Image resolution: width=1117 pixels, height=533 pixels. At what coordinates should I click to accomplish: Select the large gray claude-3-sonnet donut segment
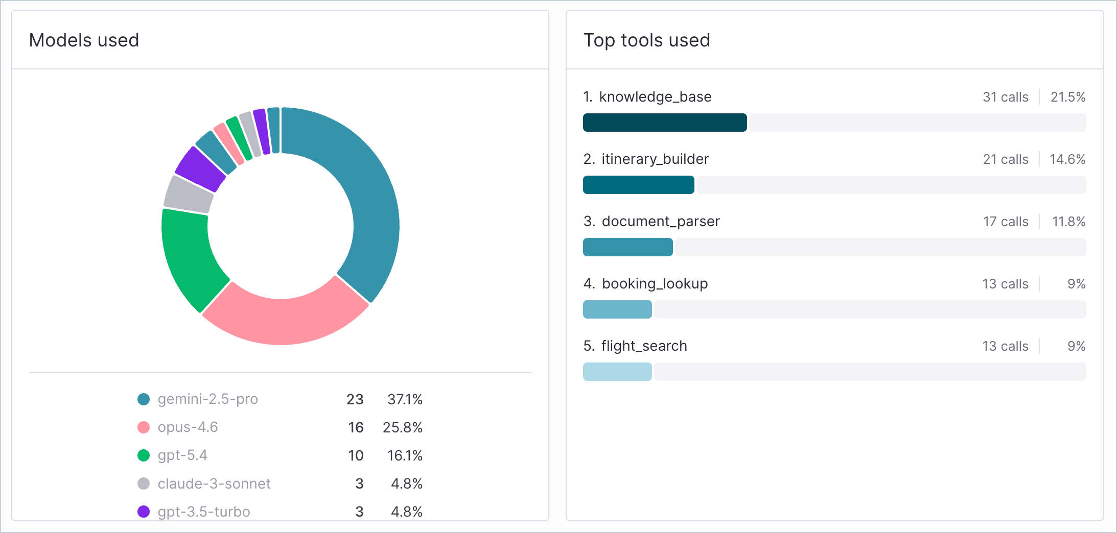(x=188, y=195)
